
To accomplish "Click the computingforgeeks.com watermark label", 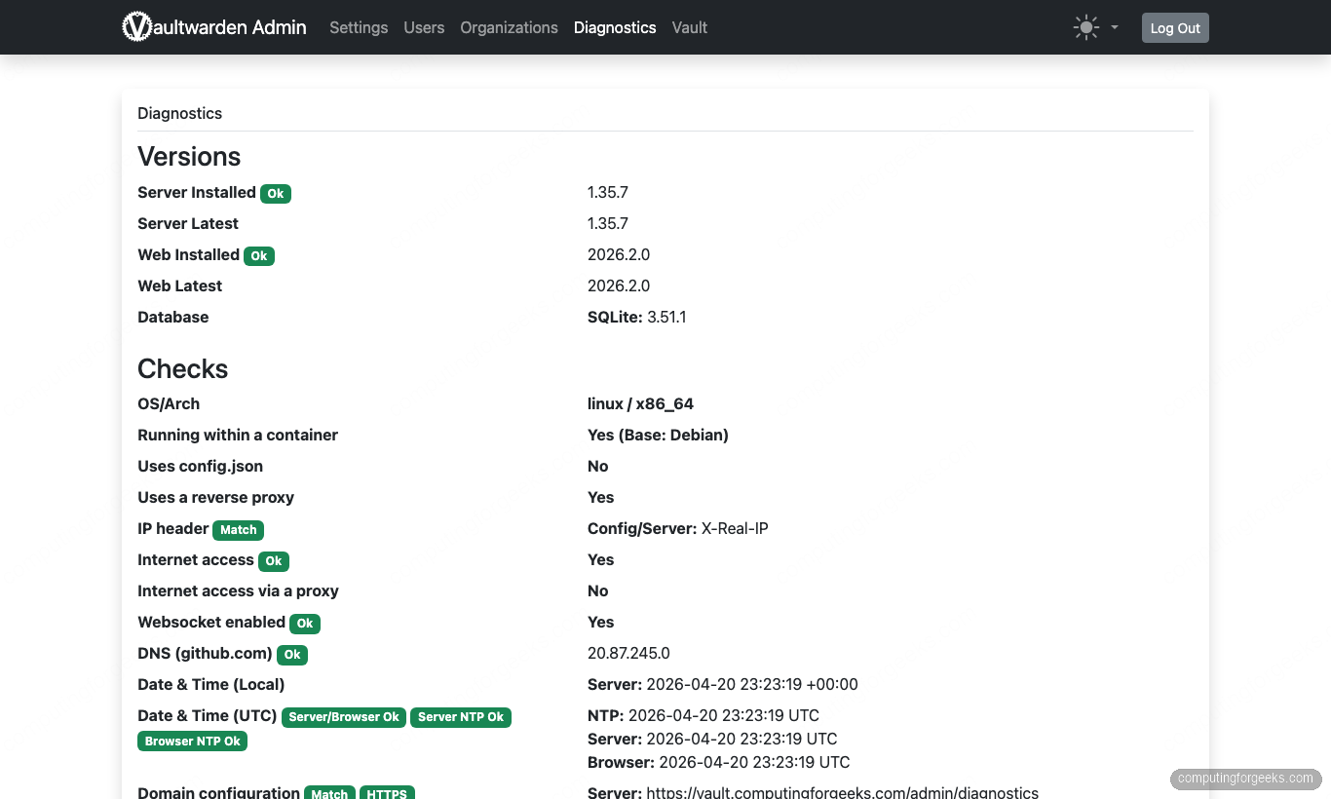I will click(x=1244, y=779).
